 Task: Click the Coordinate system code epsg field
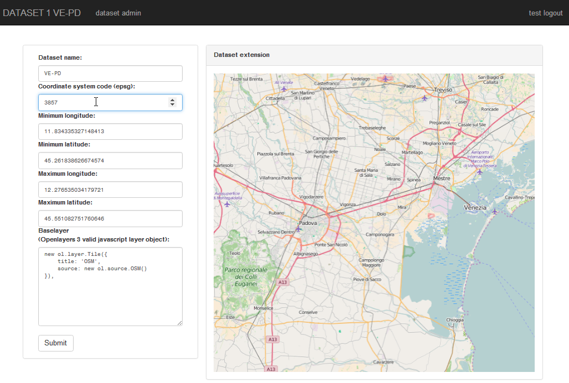pyautogui.click(x=110, y=103)
